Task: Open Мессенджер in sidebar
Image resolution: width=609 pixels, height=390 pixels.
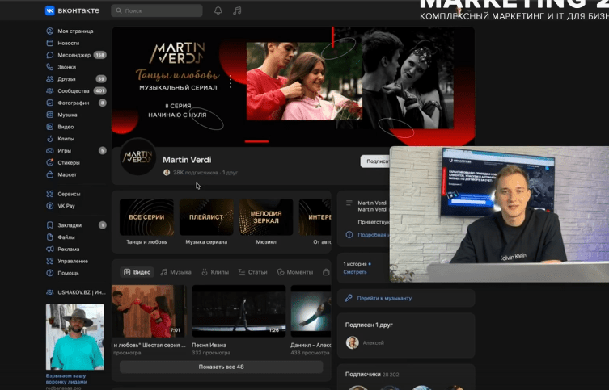Action: tap(75, 55)
